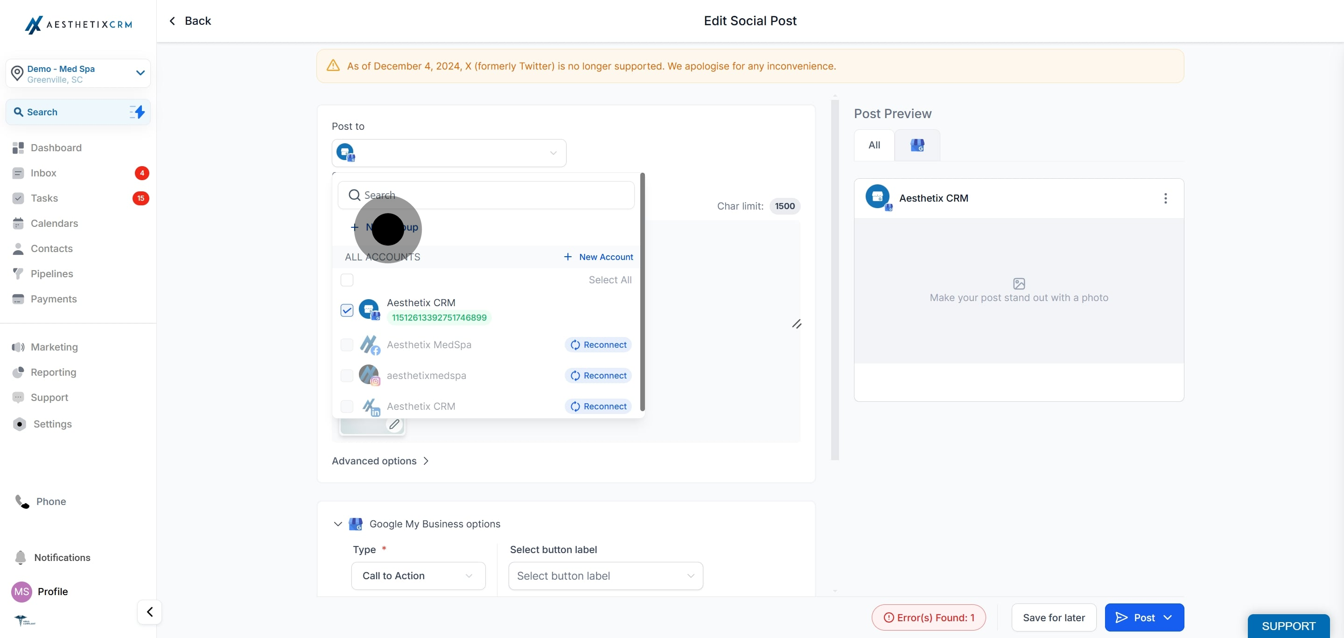This screenshot has height=638, width=1344.
Task: Click Reconnect for aesthetixmedspa Instagram account
Action: click(x=598, y=376)
